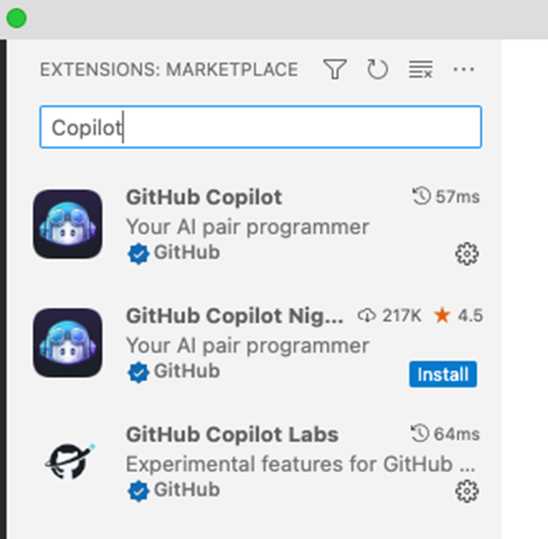Click verified badge on Copilot Nightly publisher
The width and height of the screenshot is (548, 539).
(139, 372)
